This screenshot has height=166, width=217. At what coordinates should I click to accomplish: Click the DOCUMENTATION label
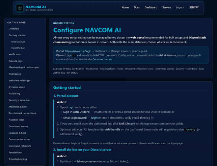[64, 23]
